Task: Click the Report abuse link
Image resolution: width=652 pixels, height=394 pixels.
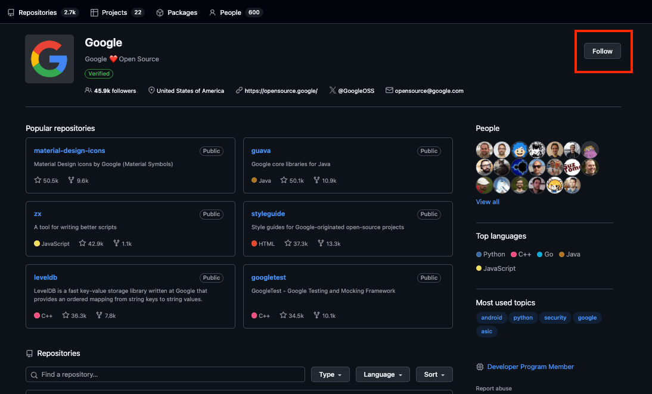Action: click(493, 389)
